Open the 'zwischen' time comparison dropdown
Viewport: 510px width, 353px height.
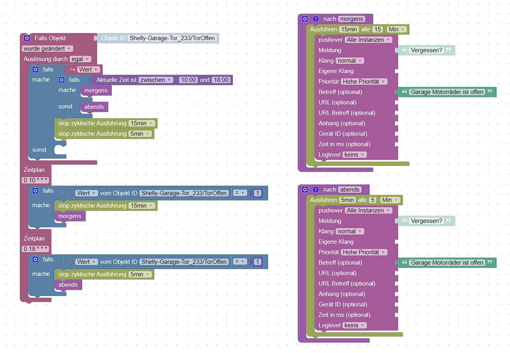[x=156, y=80]
